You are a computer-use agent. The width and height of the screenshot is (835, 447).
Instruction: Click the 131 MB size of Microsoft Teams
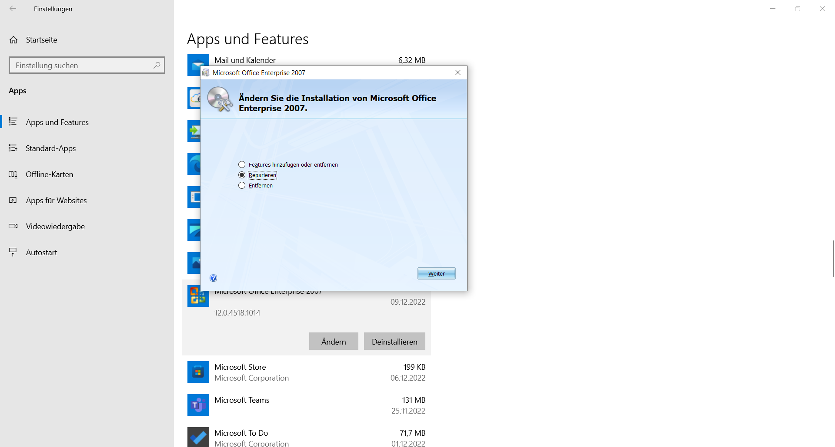414,400
